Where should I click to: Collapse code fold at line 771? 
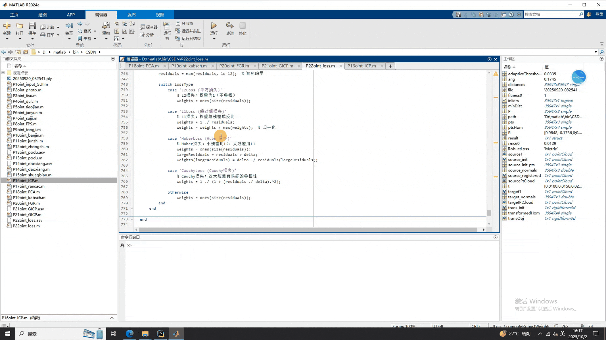(131, 208)
